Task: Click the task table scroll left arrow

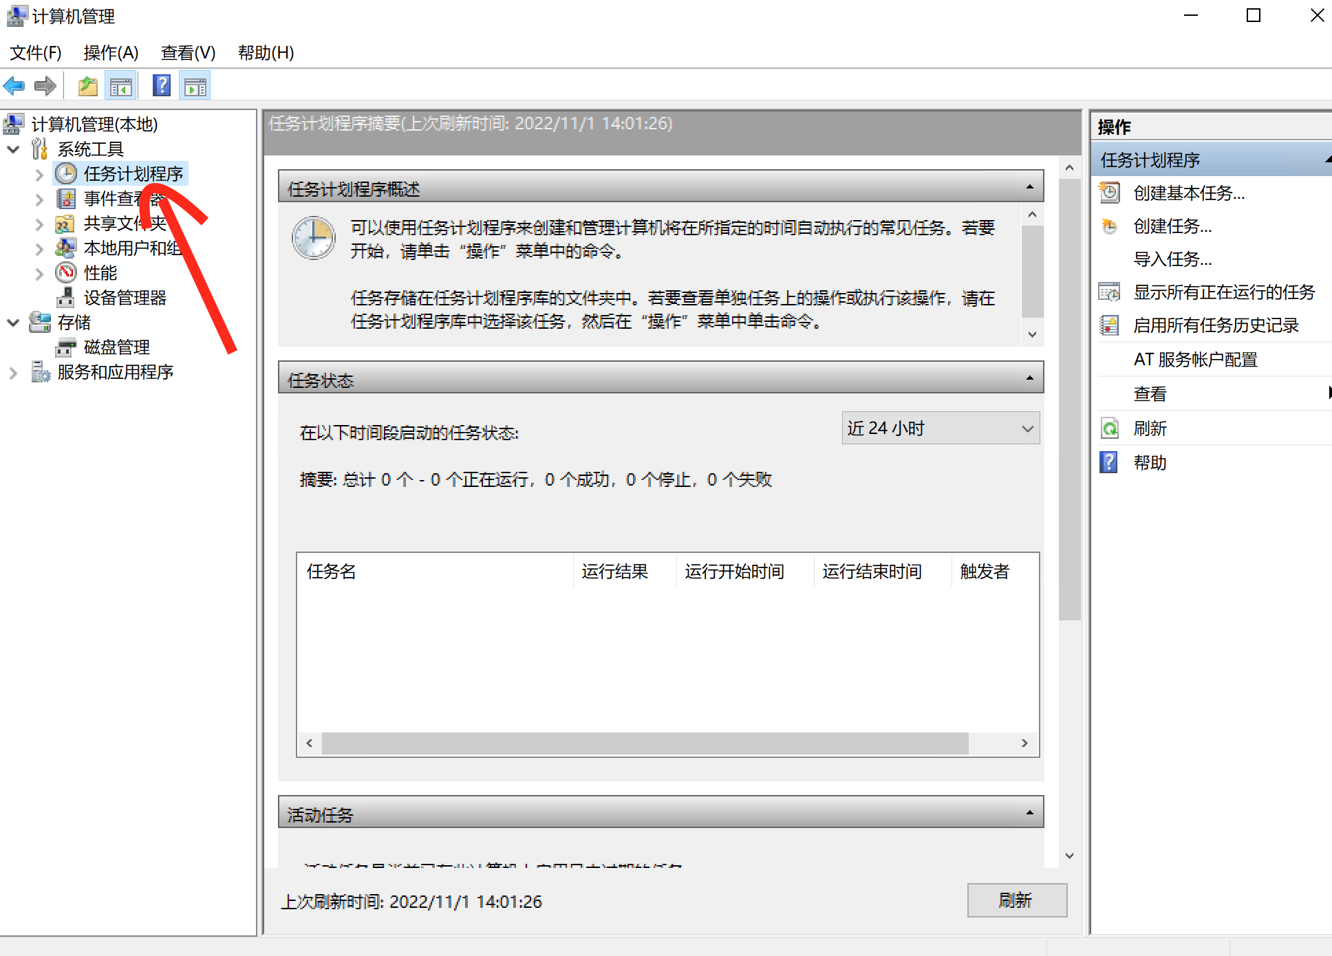Action: coord(310,743)
